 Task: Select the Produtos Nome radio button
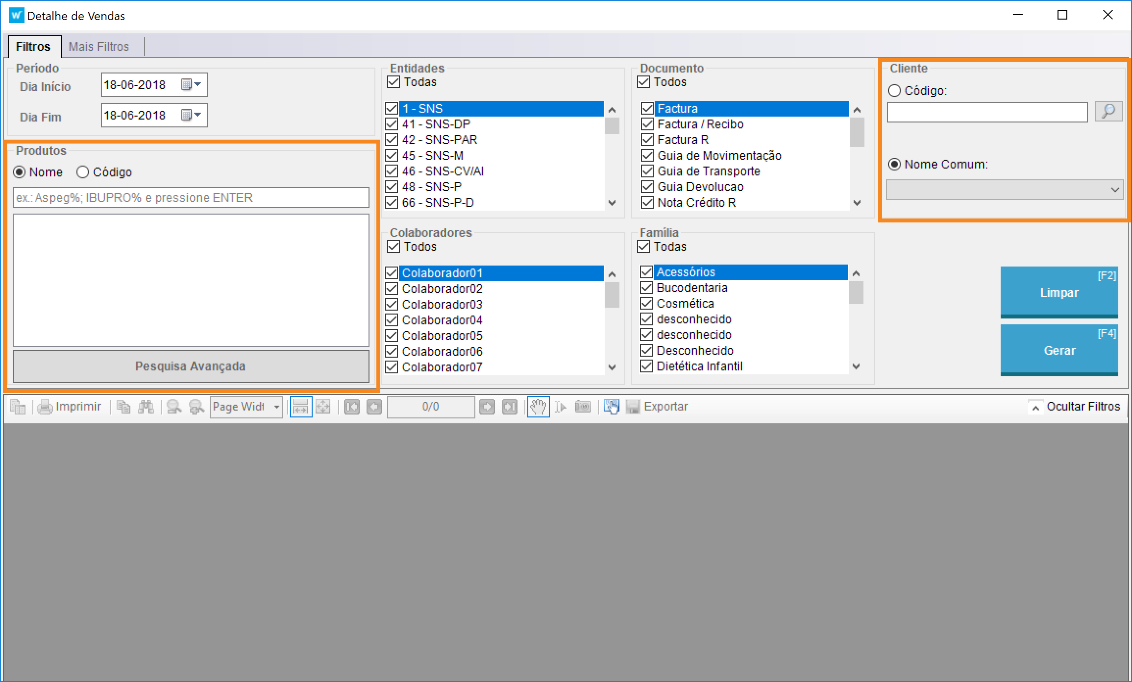click(19, 172)
